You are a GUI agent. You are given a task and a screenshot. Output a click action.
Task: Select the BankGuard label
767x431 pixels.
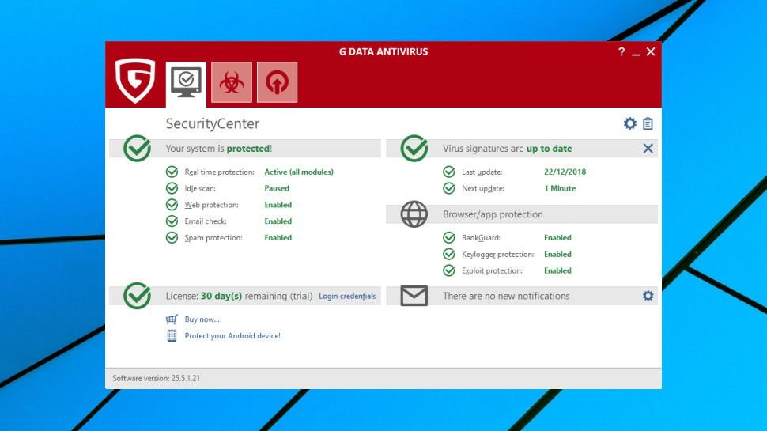(481, 238)
